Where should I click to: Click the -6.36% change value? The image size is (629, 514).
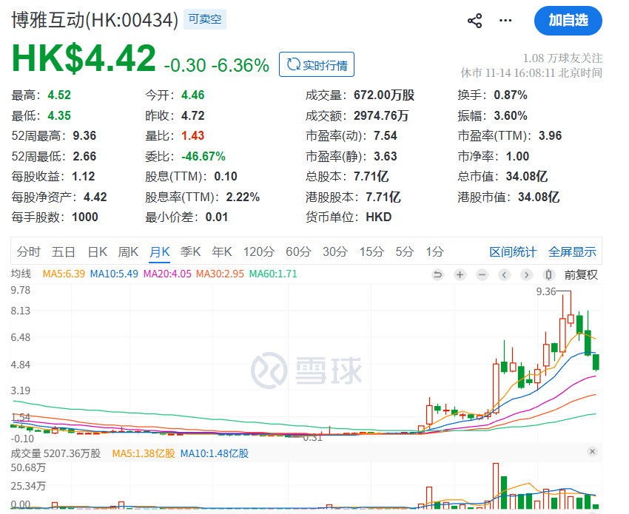(240, 65)
